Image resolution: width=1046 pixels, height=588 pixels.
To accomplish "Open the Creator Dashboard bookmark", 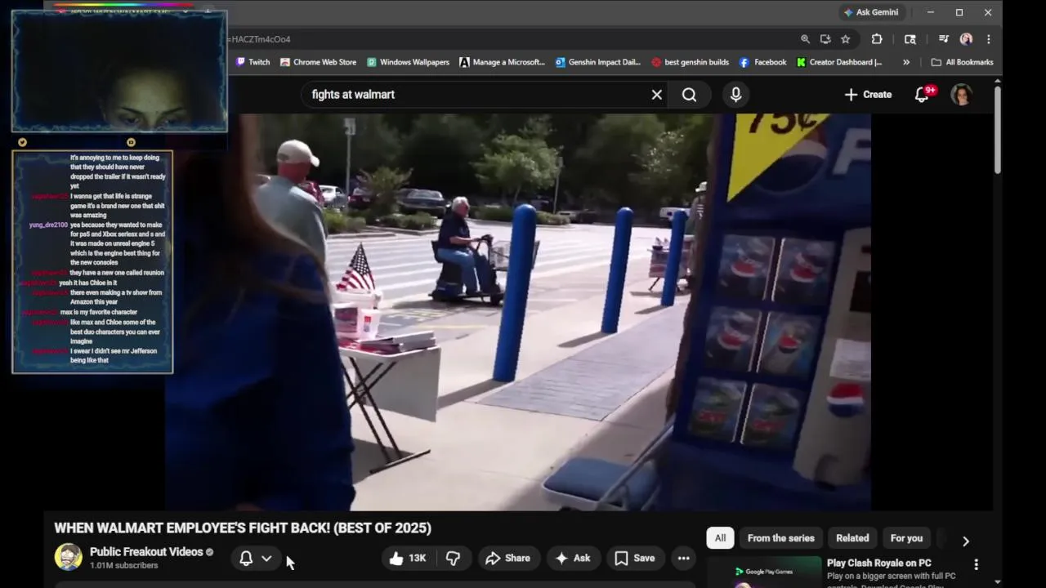I will (839, 62).
